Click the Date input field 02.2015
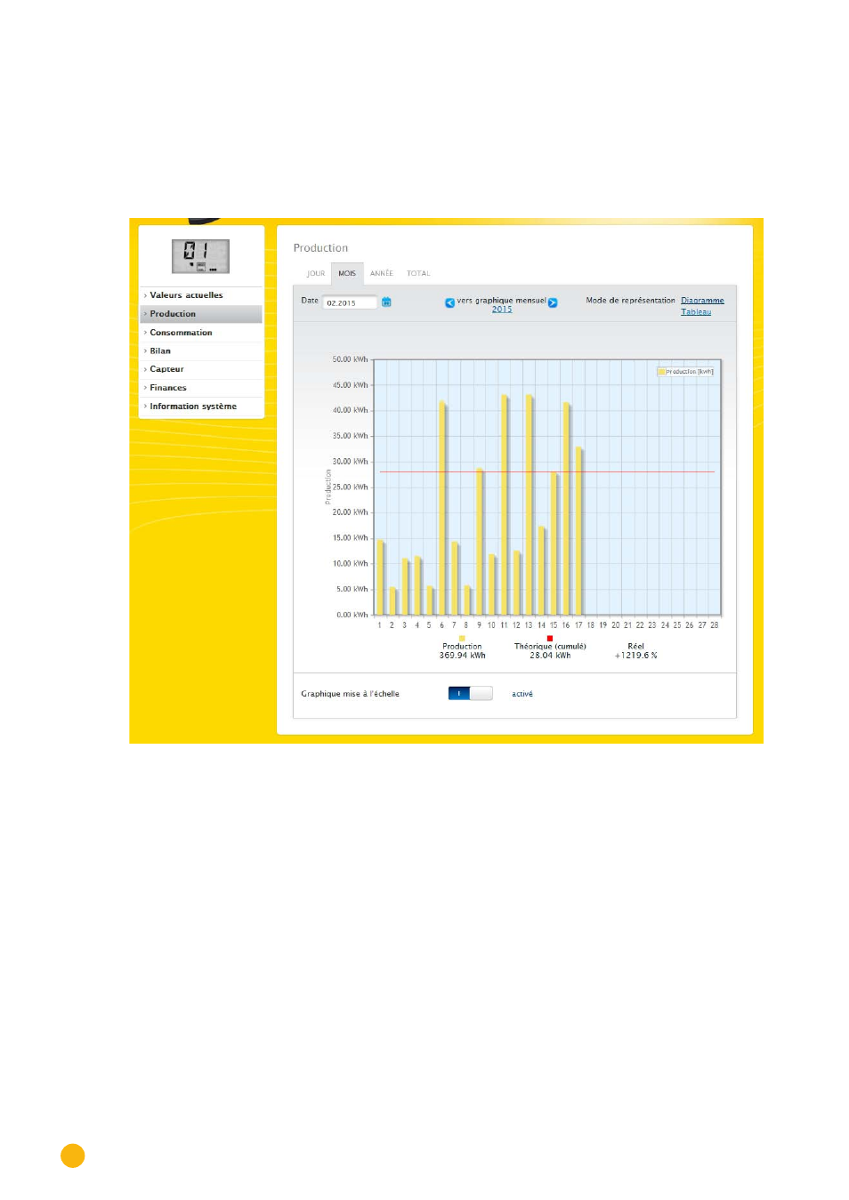Image resolution: width=849 pixels, height=1200 pixels. point(349,303)
